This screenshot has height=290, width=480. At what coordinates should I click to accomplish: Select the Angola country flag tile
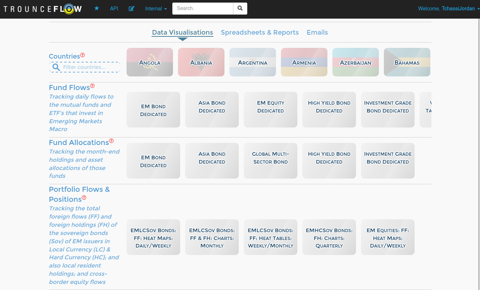tap(149, 62)
